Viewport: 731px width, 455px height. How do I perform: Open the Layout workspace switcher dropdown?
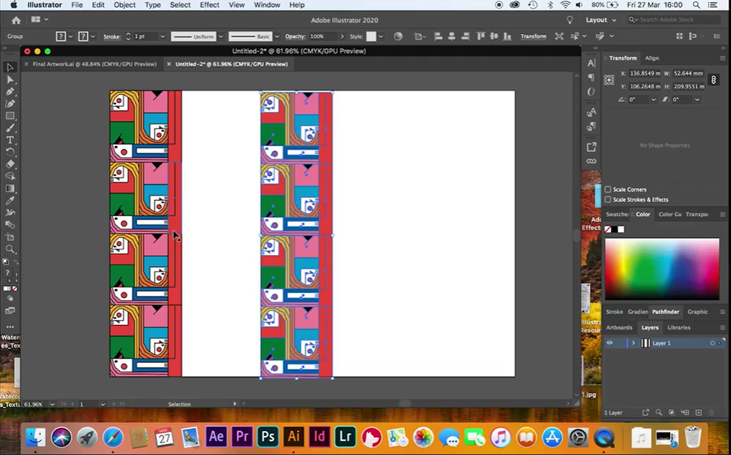[602, 20]
